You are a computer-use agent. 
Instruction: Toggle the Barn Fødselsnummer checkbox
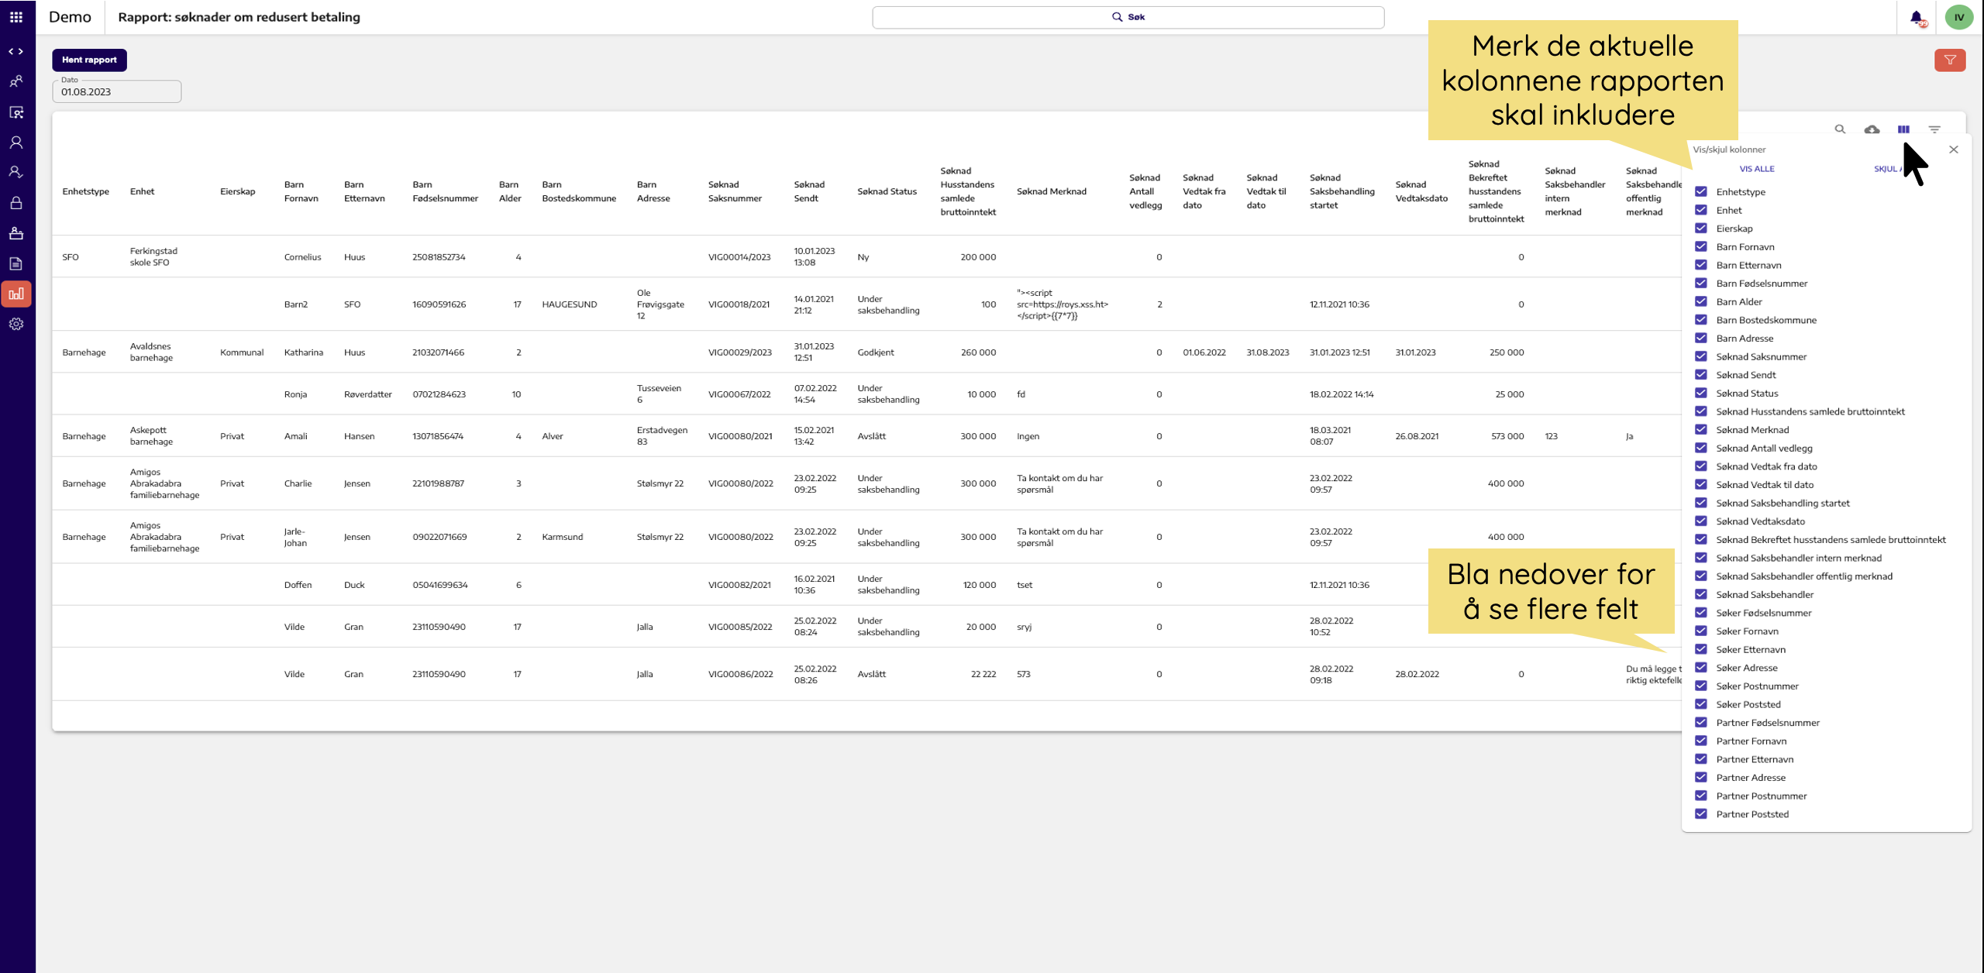pos(1701,283)
